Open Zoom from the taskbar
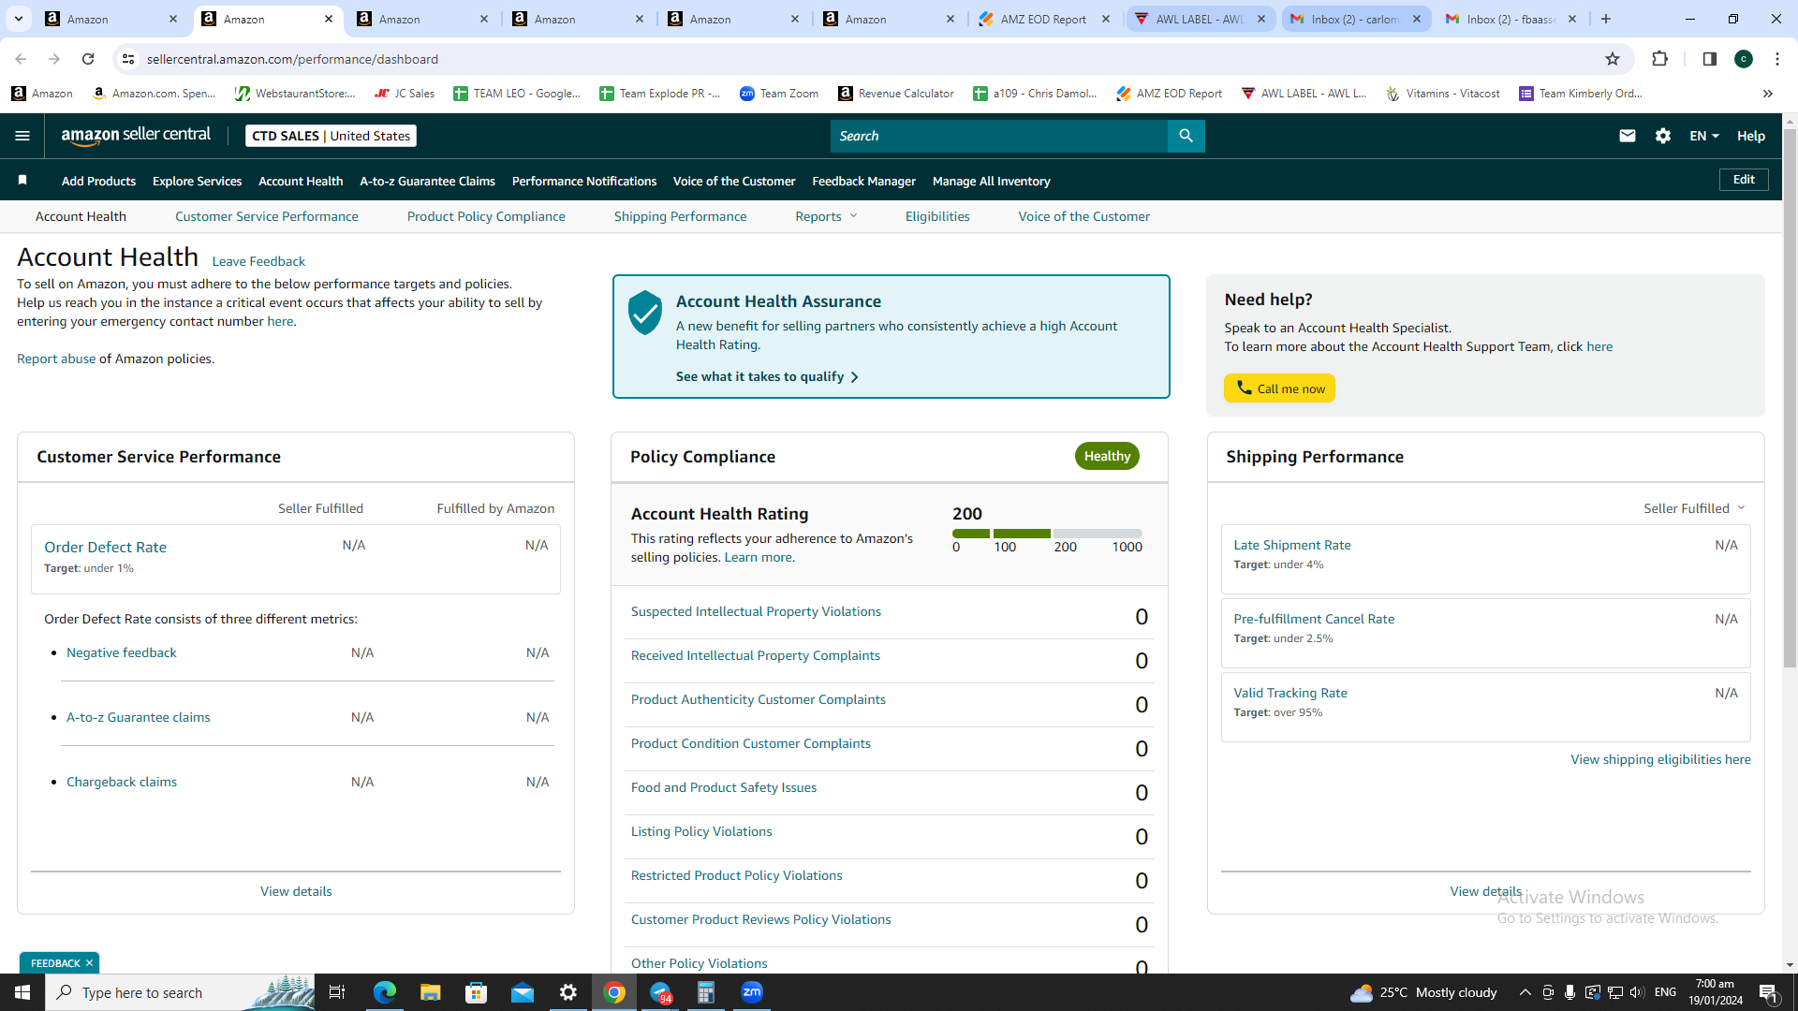Screen dimensions: 1798x1011 point(752,992)
